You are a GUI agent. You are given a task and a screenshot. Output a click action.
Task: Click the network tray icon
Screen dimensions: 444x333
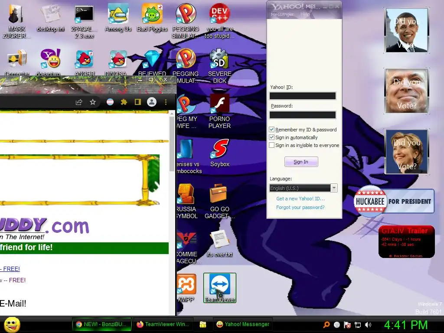pos(358,324)
